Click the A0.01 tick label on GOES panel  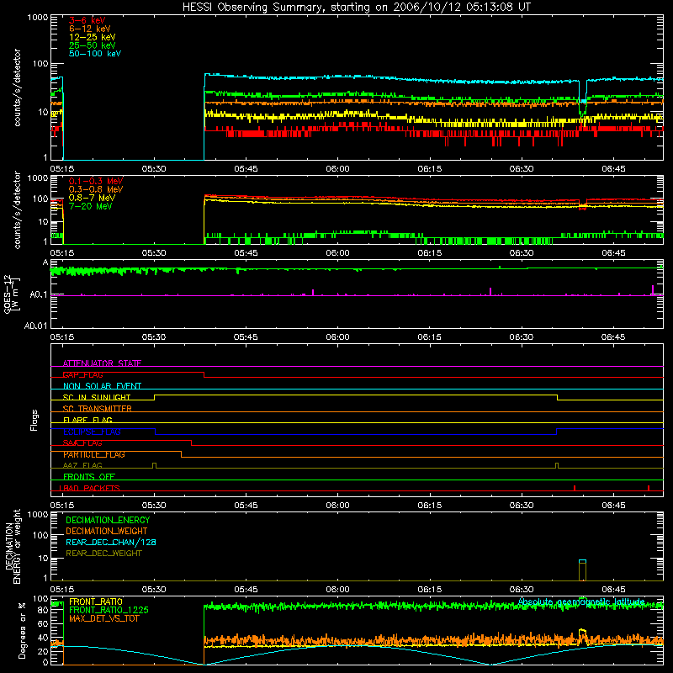tap(36, 326)
